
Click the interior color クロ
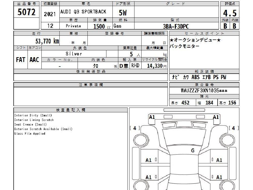tap(96, 66)
